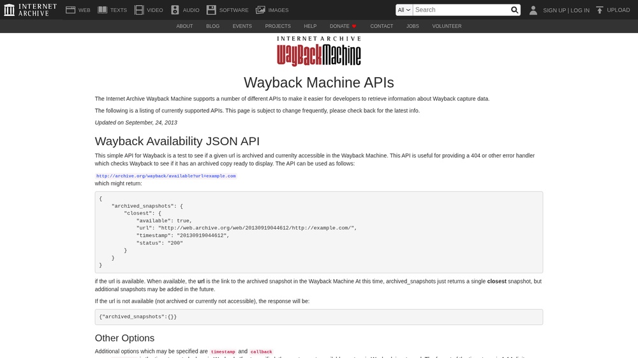Image resolution: width=638 pixels, height=358 pixels.
Task: Click the Web label in top navigation
Action: [84, 10]
